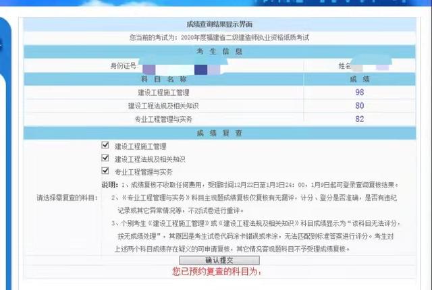Click the 成绩查询结果显示界面 title bar
The width and height of the screenshot is (432, 290).
tap(219, 24)
